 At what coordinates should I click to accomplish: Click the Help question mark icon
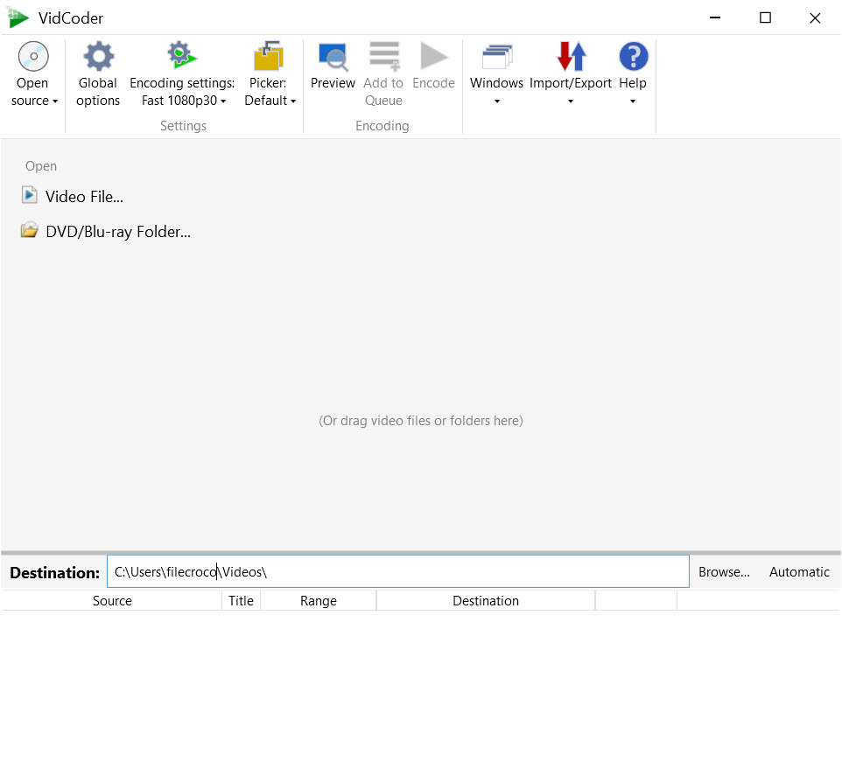[633, 56]
